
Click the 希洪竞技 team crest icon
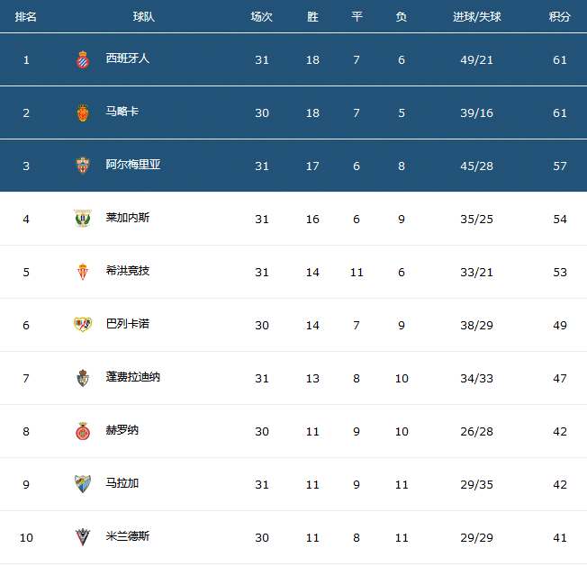pyautogui.click(x=83, y=272)
